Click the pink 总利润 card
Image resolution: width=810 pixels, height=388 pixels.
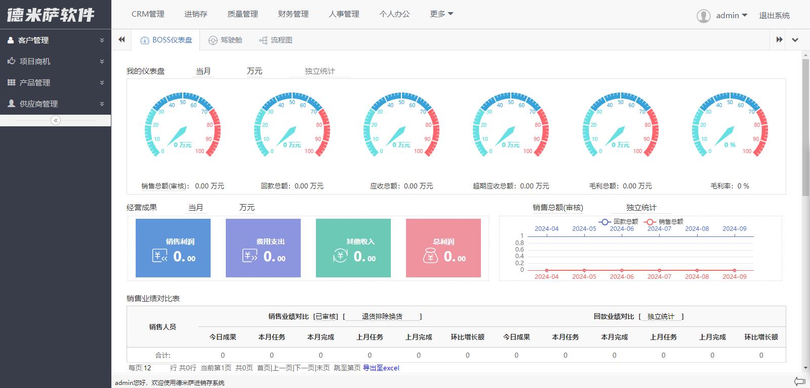[443, 248]
